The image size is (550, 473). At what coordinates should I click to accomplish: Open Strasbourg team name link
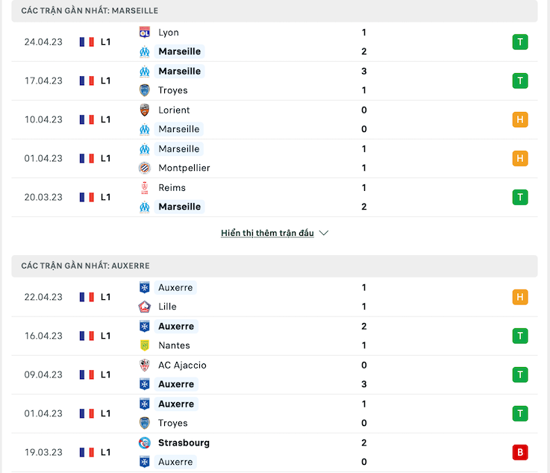tap(184, 443)
